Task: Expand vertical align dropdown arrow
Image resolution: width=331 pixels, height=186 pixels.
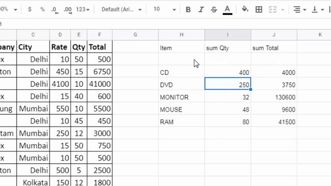Action: (322, 10)
